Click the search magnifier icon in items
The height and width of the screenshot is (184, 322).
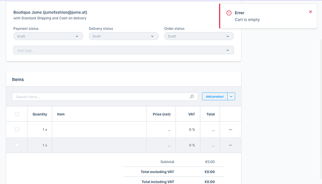(192, 97)
